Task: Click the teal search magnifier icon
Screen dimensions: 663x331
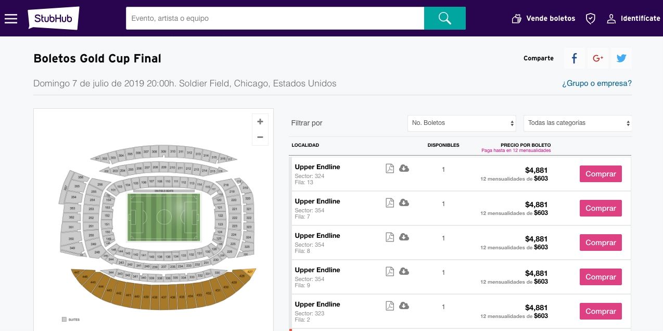Action: click(x=444, y=18)
